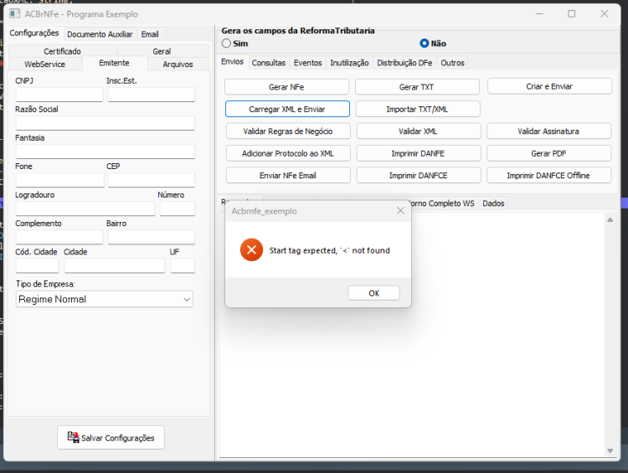Click the Imprimir DANFCE button
This screenshot has height=473, width=628.
pos(418,176)
